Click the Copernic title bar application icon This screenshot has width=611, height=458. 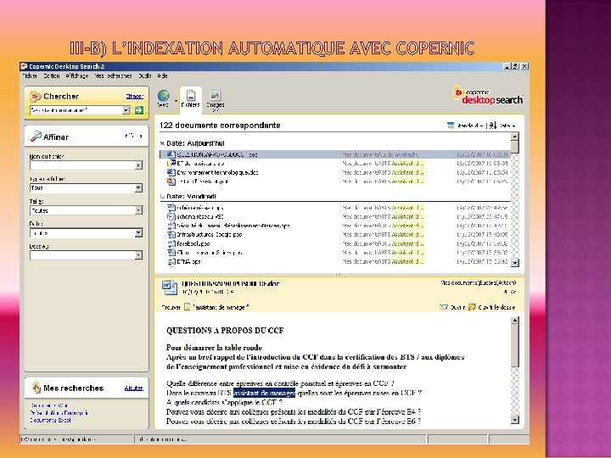click(x=24, y=66)
